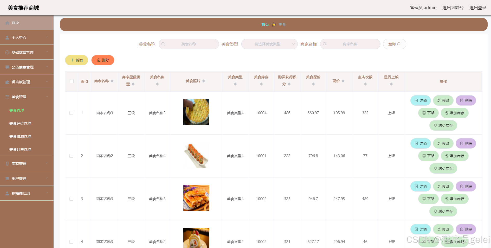Expand the 公告信息管理 sidebar menu

(27, 67)
